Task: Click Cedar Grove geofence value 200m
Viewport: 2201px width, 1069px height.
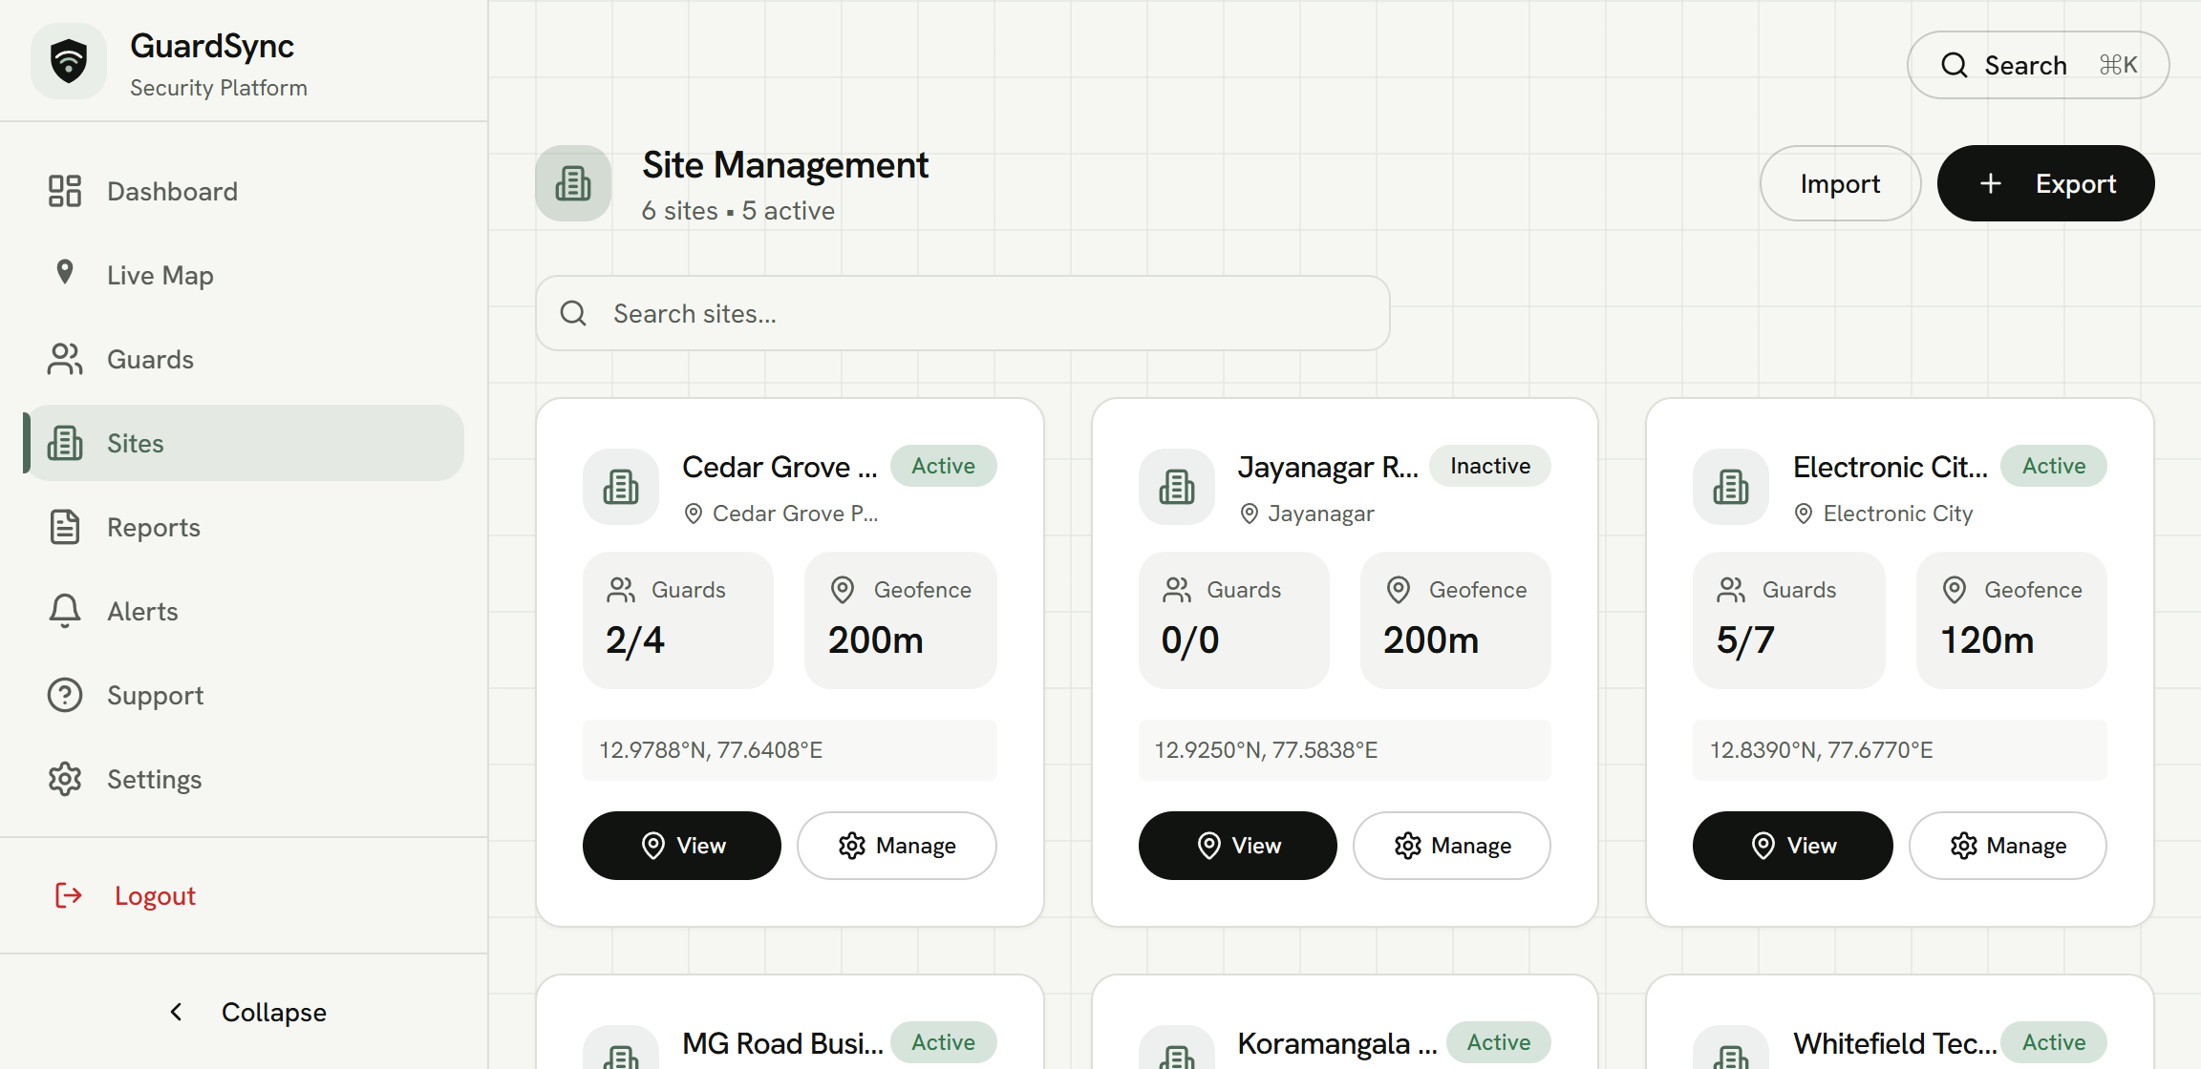Action: tap(876, 640)
